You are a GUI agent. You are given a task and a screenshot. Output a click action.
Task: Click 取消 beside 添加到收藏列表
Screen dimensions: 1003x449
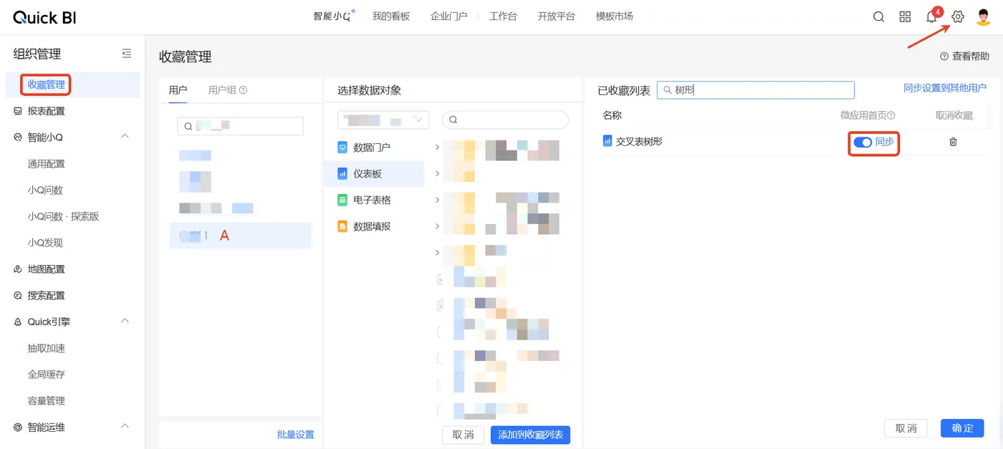click(464, 435)
